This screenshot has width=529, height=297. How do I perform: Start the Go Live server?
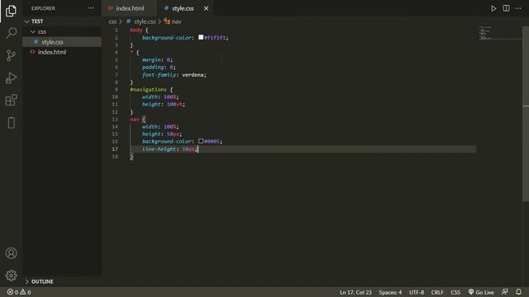[x=481, y=292]
